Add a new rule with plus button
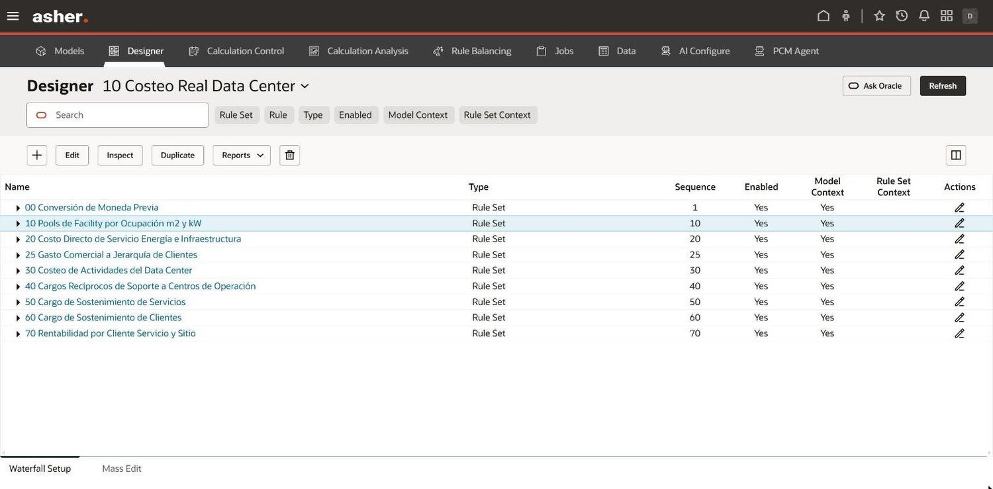The image size is (993, 489). [37, 155]
